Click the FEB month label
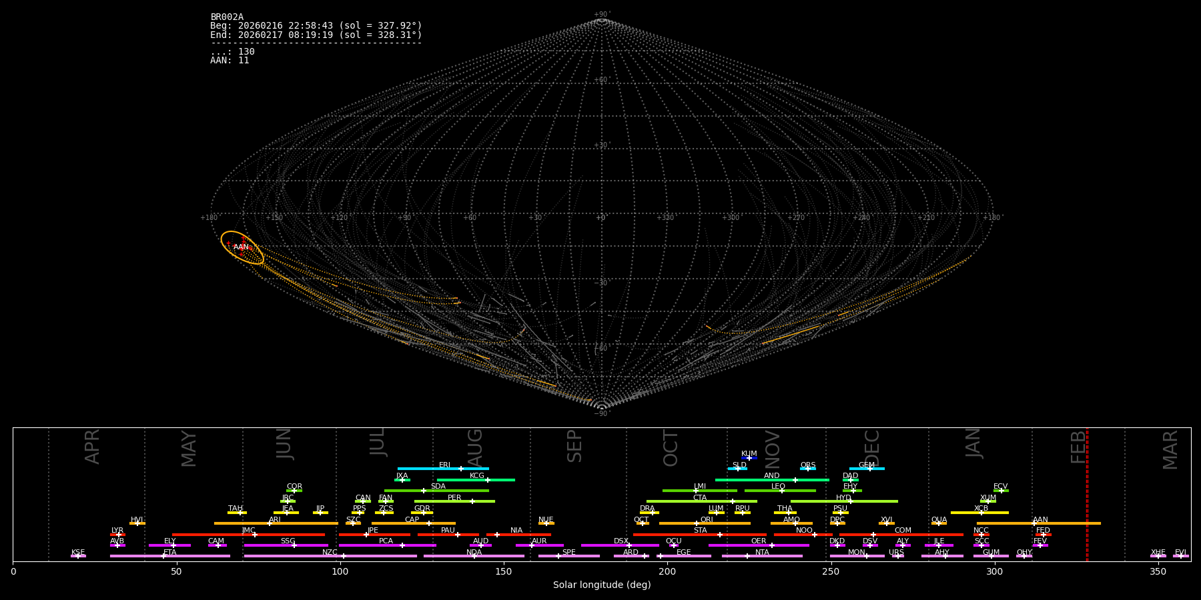This screenshot has width=1201, height=600. click(x=1078, y=447)
